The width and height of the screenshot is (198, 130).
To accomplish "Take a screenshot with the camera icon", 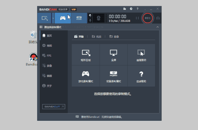I will [x=158, y=18].
